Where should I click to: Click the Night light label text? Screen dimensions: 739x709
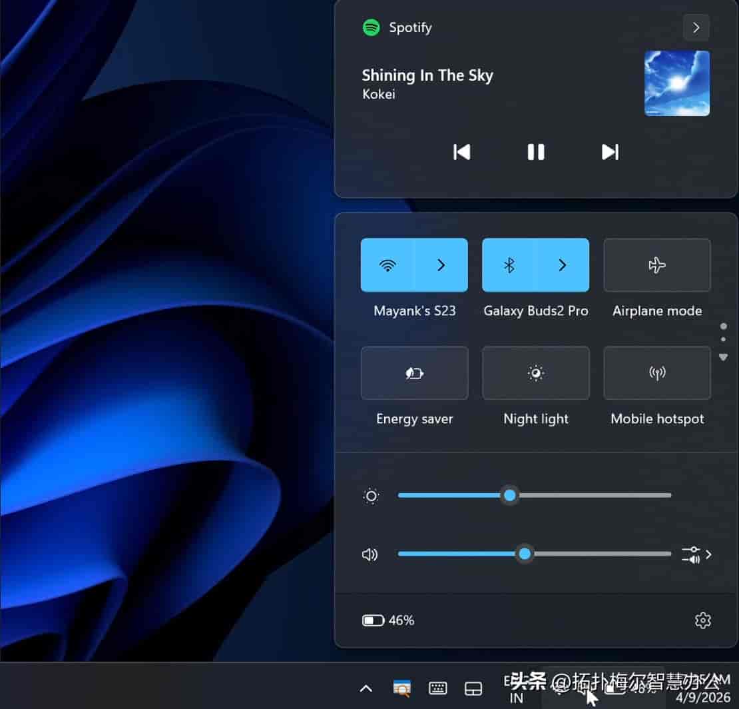pyautogui.click(x=536, y=419)
